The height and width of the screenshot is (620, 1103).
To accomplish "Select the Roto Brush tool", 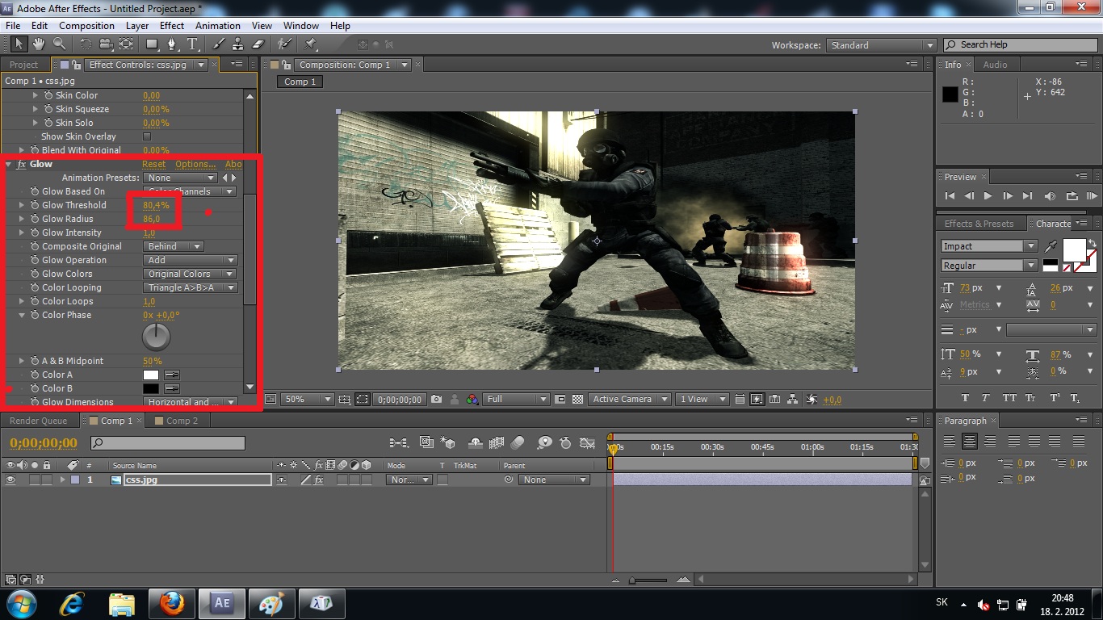I will [284, 44].
